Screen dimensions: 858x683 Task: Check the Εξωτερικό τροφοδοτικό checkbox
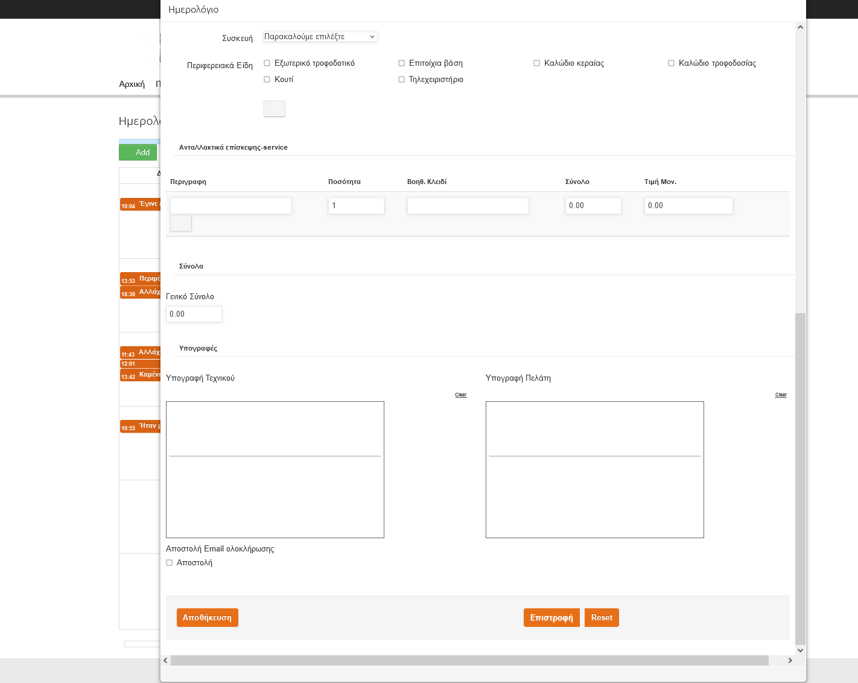267,63
